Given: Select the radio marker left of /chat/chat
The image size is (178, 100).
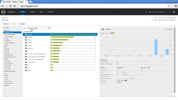Looking at the screenshot, I should tap(24, 37).
